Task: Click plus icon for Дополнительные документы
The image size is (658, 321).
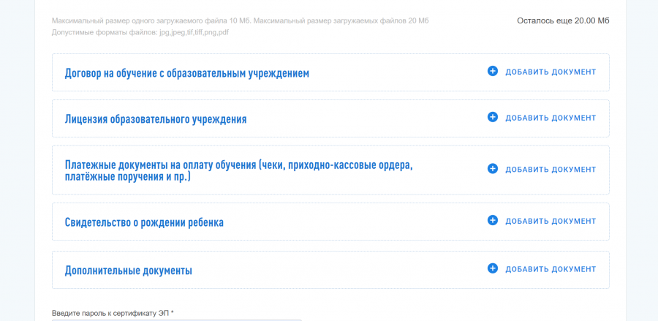Action: (492, 269)
